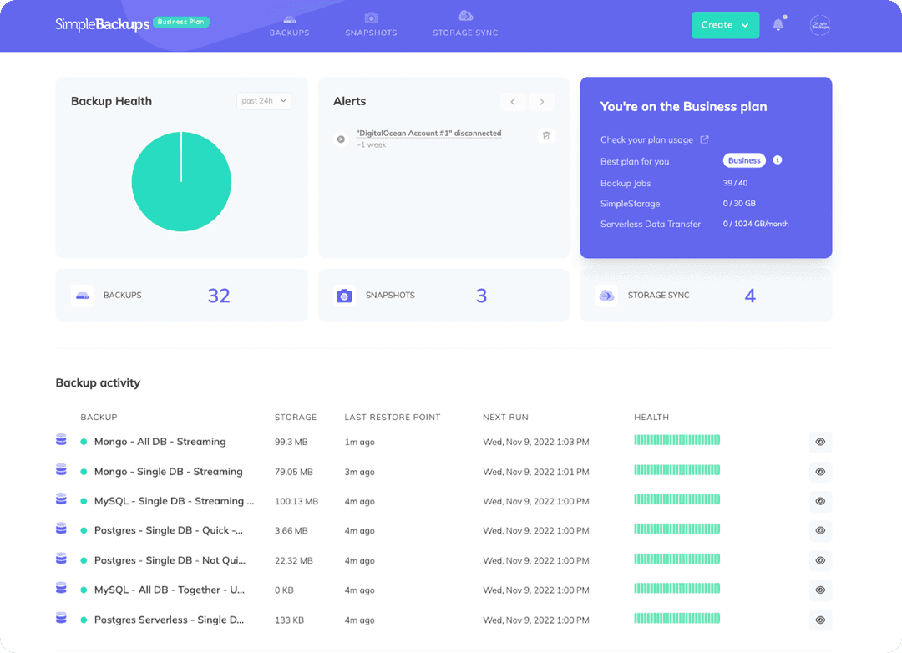
Task: Click the 1m ago restore point
Action: point(359,442)
